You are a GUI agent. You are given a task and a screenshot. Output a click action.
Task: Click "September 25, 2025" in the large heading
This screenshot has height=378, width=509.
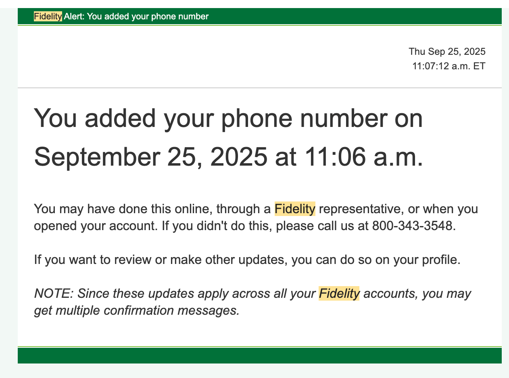[x=150, y=156]
